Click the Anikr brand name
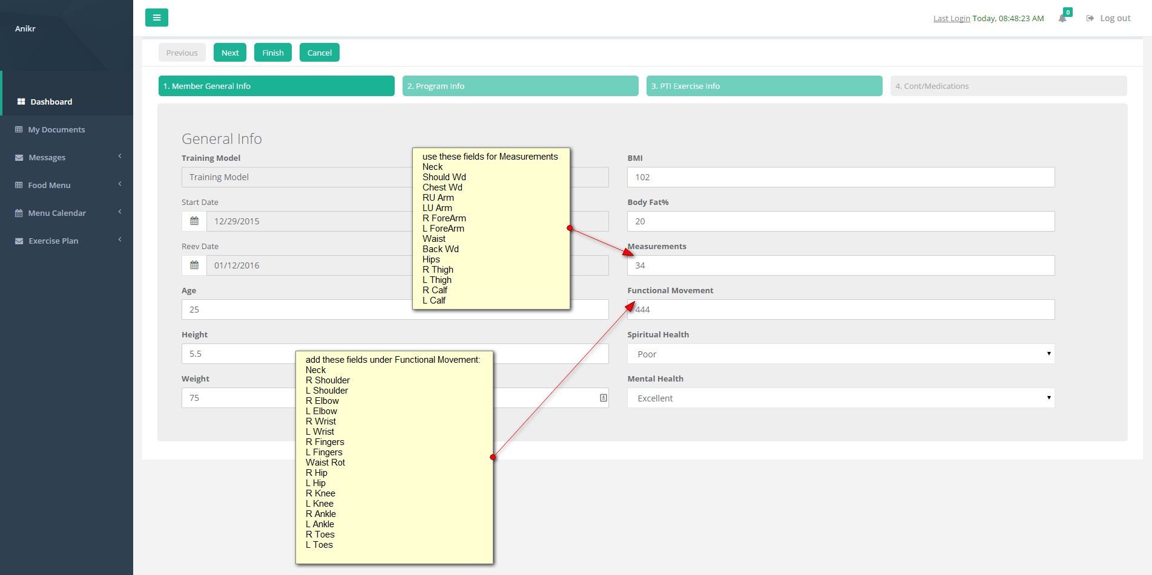1152x575 pixels. 25,28
